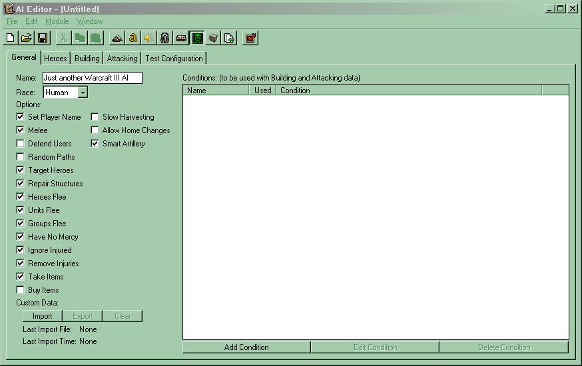Open the Trigger Editor module

coord(133,38)
